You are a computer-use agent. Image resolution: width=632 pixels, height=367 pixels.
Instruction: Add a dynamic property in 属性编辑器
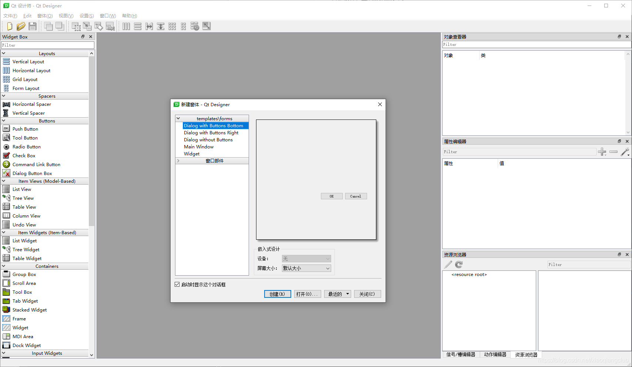602,152
